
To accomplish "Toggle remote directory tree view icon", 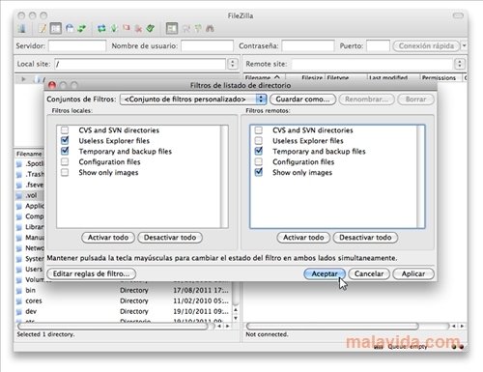I will tap(70, 29).
